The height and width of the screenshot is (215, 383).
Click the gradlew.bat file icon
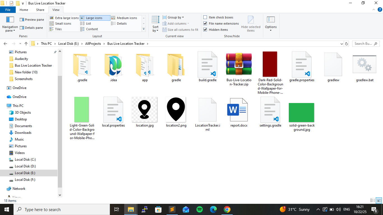(364, 64)
